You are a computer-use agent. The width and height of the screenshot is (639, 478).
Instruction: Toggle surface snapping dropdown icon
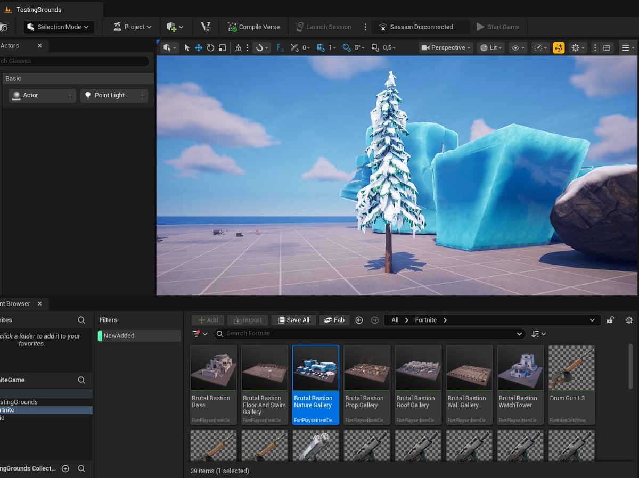point(261,48)
